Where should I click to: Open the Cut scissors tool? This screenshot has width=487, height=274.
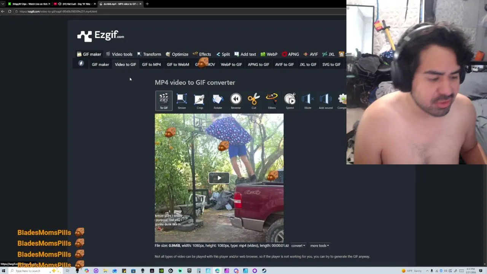pos(254,101)
